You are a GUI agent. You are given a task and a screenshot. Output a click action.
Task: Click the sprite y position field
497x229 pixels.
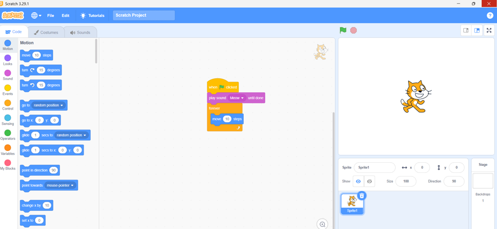tap(456, 167)
